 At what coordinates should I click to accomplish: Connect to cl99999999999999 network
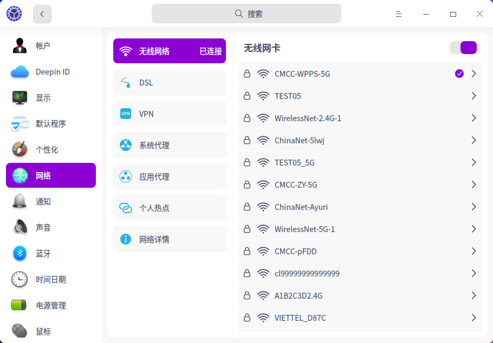coord(360,273)
